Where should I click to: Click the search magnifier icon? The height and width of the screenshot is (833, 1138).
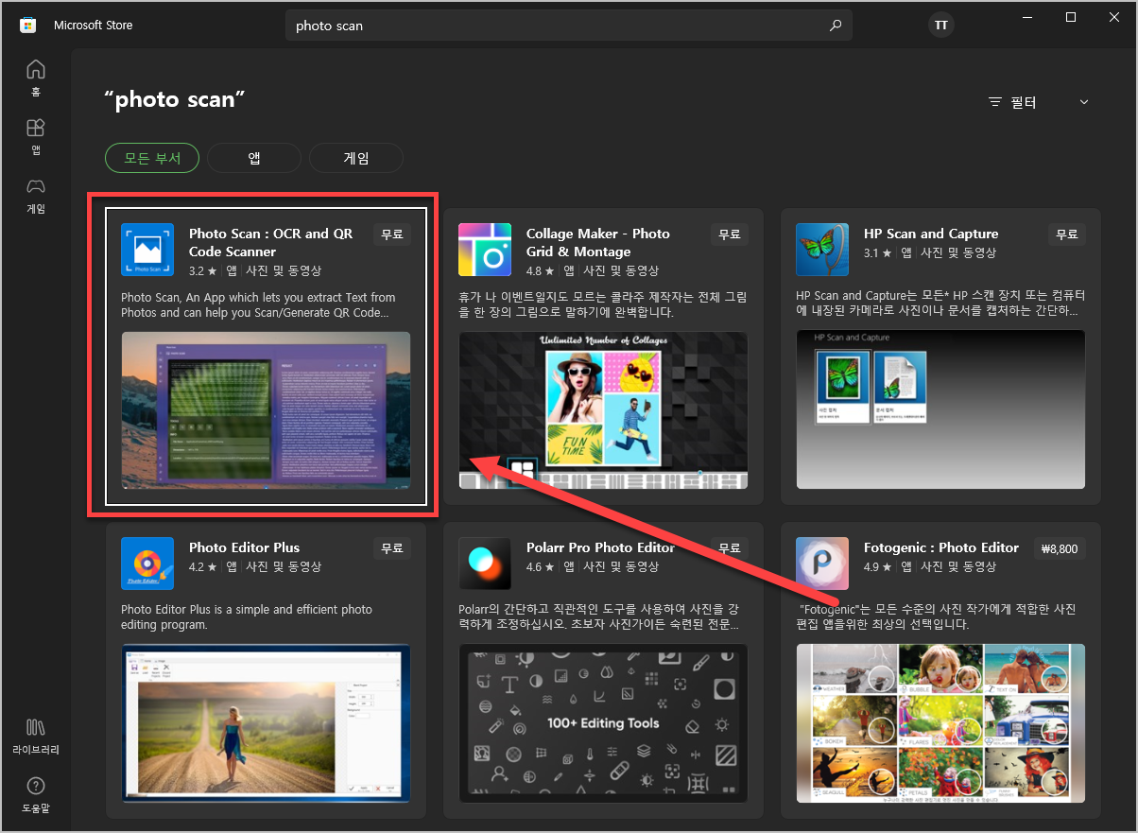coord(836,26)
